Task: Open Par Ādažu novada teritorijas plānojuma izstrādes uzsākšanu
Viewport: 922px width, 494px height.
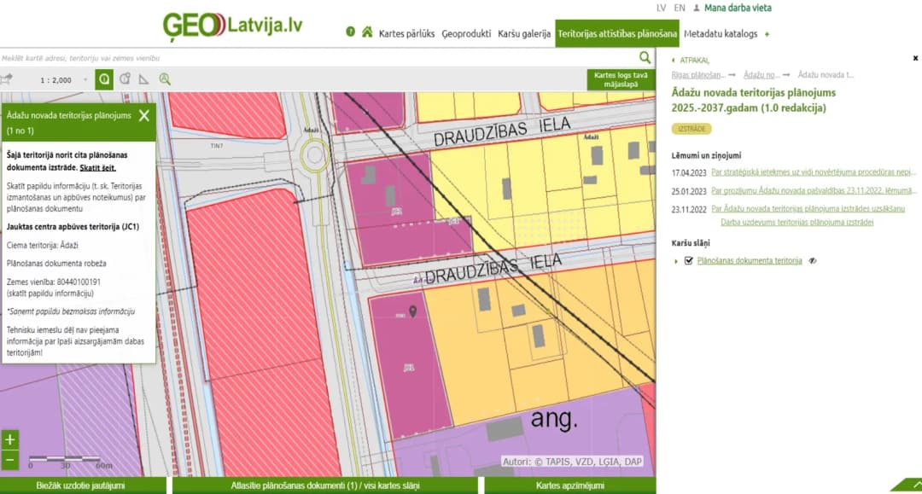Action: (x=808, y=208)
